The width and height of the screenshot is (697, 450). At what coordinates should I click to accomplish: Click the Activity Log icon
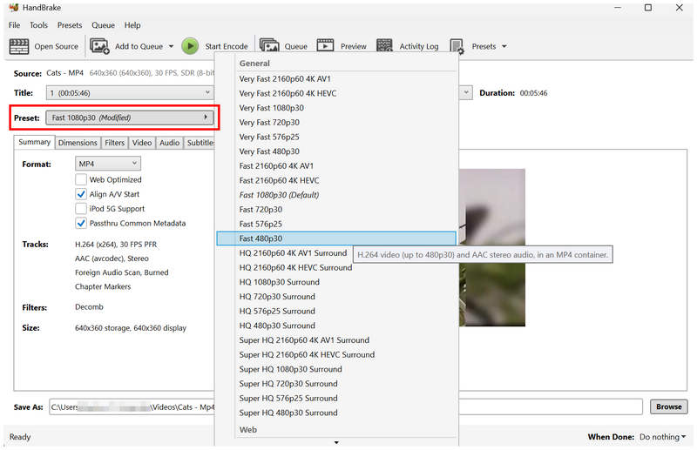coord(384,46)
